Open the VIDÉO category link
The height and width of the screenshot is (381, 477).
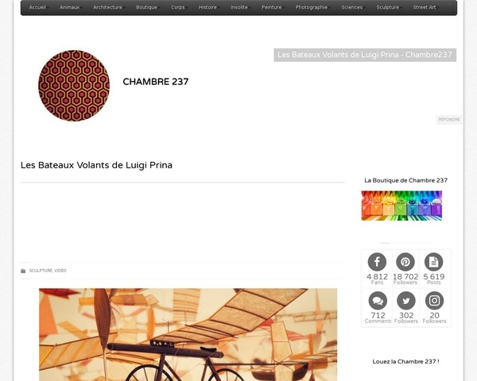60,271
